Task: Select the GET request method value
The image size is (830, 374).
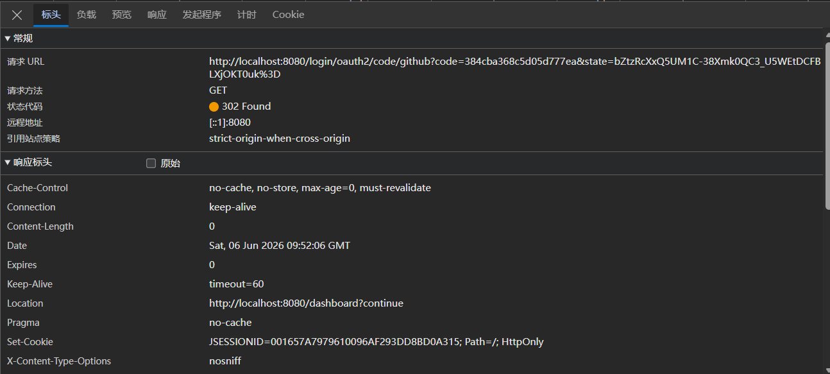Action: pos(218,90)
